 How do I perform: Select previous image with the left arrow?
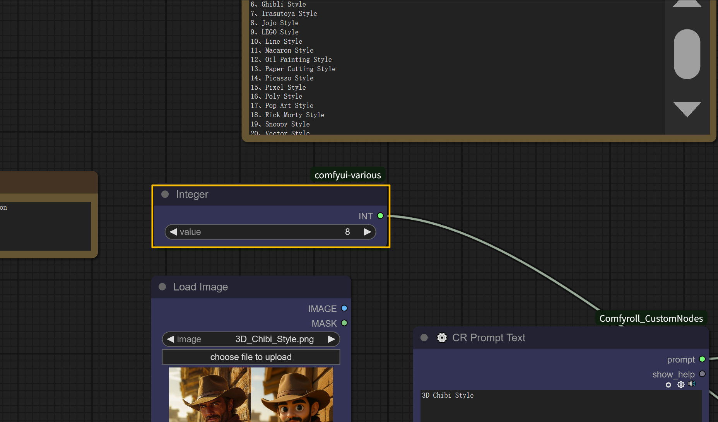coord(171,339)
